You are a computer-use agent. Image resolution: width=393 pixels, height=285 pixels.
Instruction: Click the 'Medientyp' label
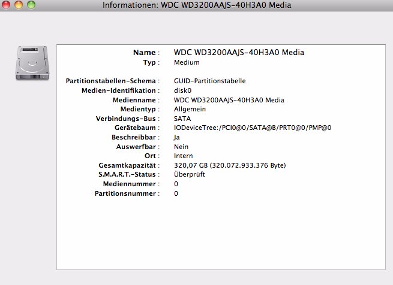coord(138,110)
